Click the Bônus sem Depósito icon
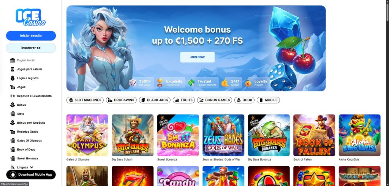 coord(13,123)
